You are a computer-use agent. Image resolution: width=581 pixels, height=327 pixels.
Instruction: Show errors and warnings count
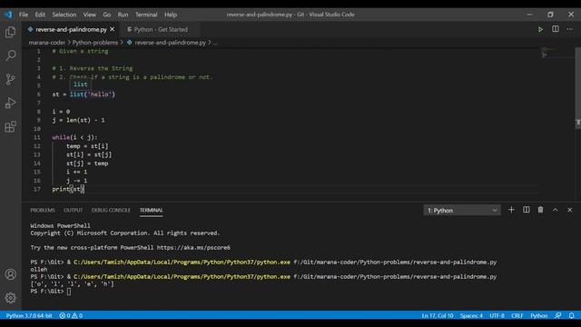pos(71,315)
